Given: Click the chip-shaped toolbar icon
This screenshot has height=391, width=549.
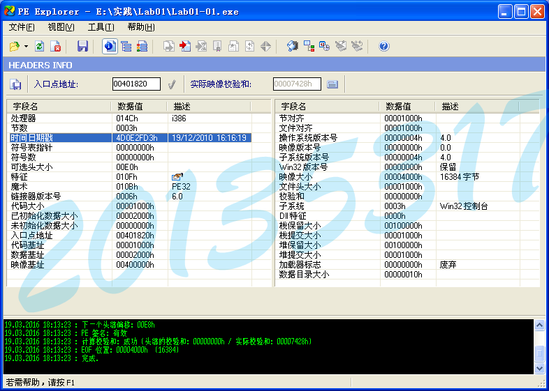Looking at the screenshot, I should [x=292, y=46].
